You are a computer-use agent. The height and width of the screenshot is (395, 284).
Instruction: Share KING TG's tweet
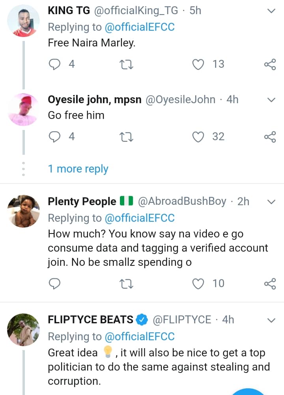[270, 64]
